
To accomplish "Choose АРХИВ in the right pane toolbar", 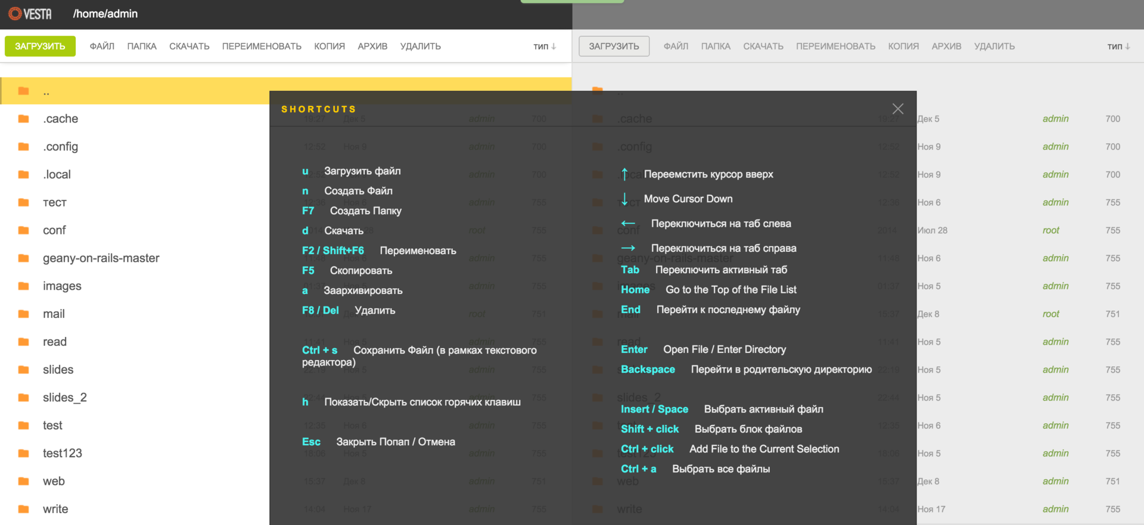I will pyautogui.click(x=946, y=46).
